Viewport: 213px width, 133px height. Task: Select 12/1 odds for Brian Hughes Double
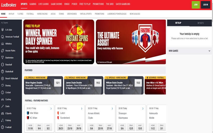click(58, 83)
